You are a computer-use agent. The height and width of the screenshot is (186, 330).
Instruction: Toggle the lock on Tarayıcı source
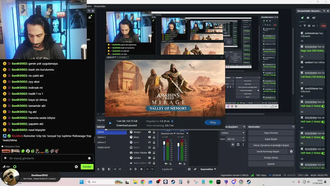pos(154,132)
